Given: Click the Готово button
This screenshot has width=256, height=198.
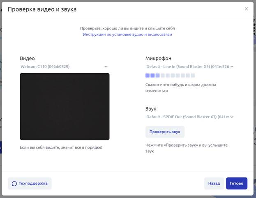Looking at the screenshot, I should [x=236, y=184].
